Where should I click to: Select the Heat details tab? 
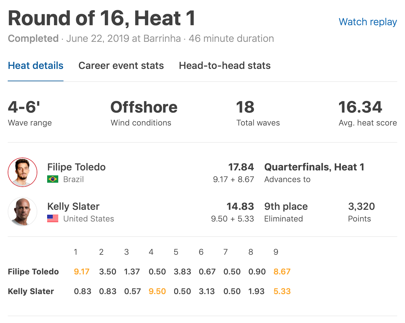(35, 66)
